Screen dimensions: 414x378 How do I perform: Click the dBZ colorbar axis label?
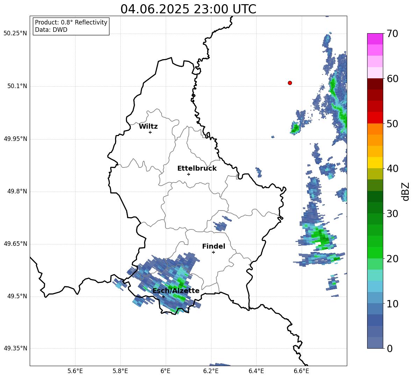point(406,191)
